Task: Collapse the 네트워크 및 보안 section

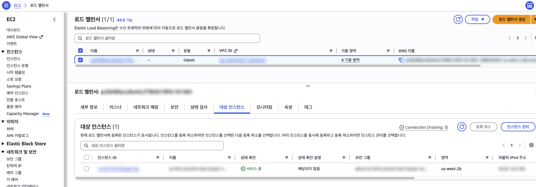Action: pos(3,152)
